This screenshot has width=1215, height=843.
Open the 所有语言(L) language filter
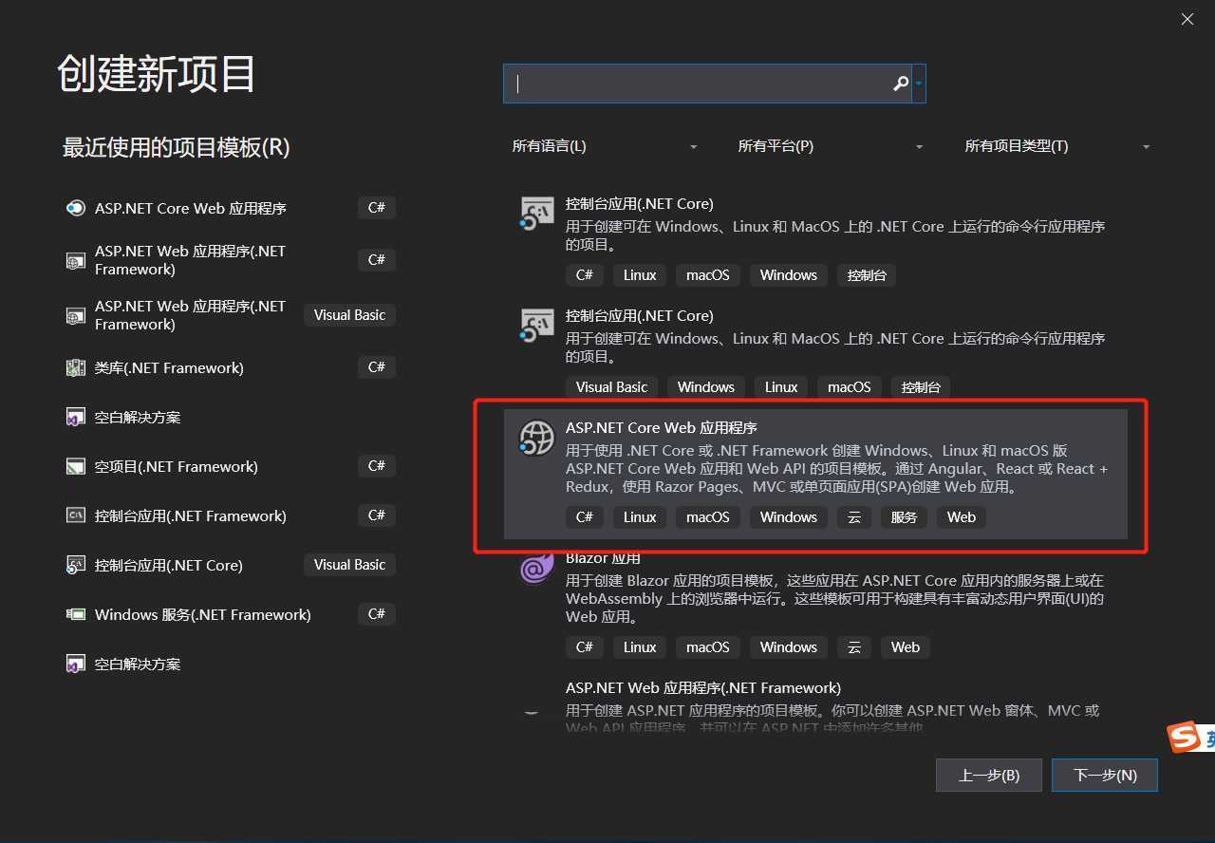coord(605,146)
